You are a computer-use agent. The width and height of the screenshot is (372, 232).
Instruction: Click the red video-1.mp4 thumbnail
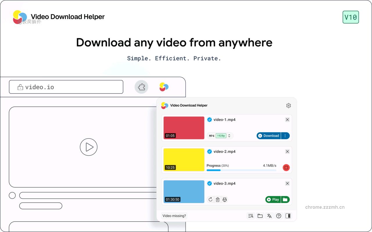click(x=184, y=128)
